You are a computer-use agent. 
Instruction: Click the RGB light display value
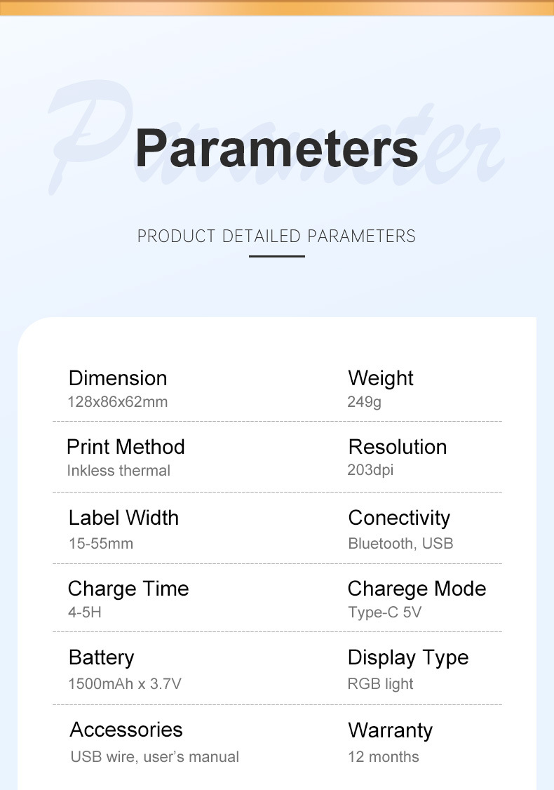pyautogui.click(x=380, y=684)
